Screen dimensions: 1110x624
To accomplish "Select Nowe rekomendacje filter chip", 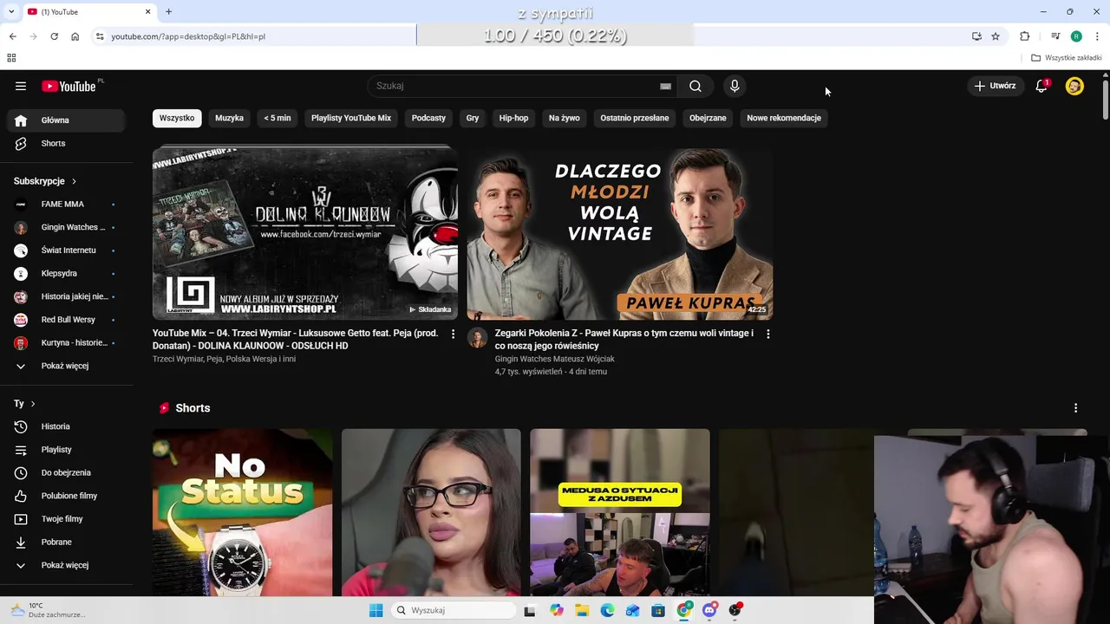I will (784, 118).
